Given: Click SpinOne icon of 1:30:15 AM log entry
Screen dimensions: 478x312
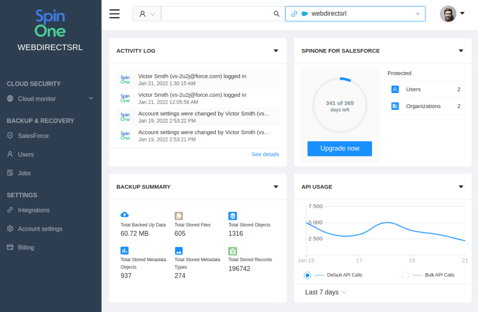Looking at the screenshot, I should coord(125,79).
